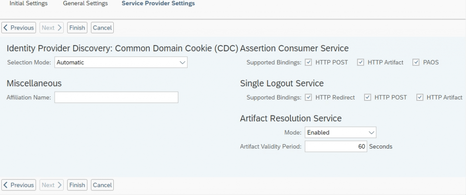Disable the PAOS binding checkbox
The width and height of the screenshot is (466, 195).
416,62
